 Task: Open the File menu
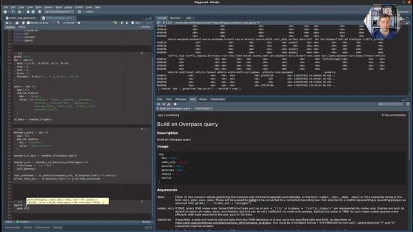(x=6, y=7)
